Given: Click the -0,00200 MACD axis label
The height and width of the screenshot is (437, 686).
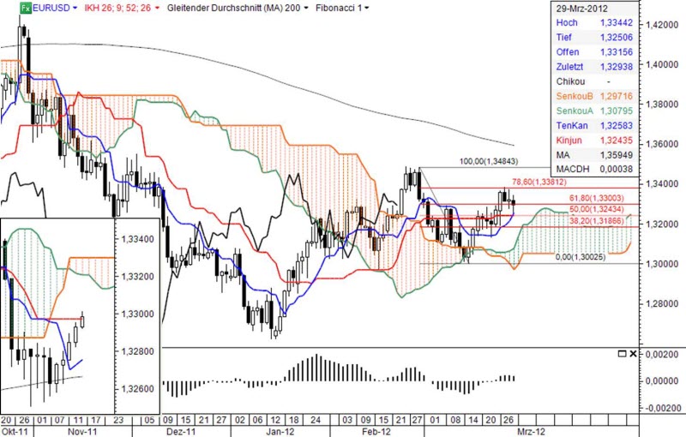Looking at the screenshot, I should click(662, 408).
